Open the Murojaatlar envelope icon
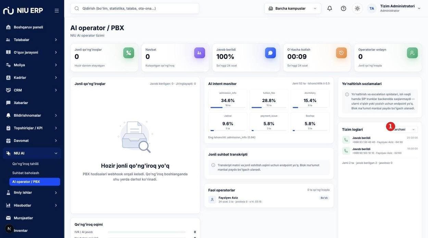This screenshot has width=428, height=238. (8, 218)
